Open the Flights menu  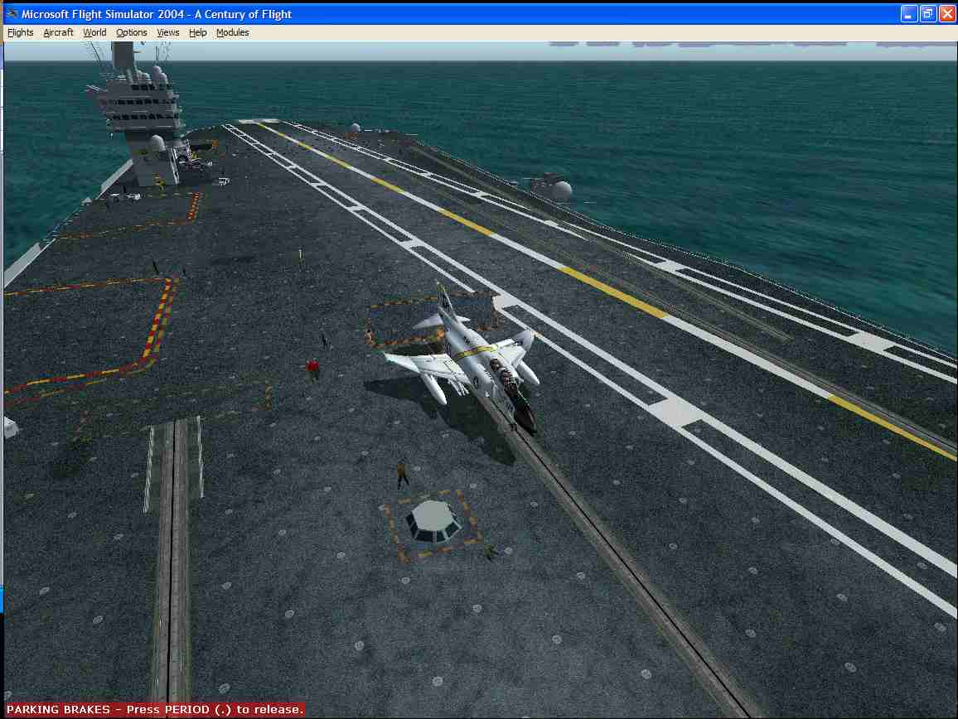pyautogui.click(x=20, y=32)
